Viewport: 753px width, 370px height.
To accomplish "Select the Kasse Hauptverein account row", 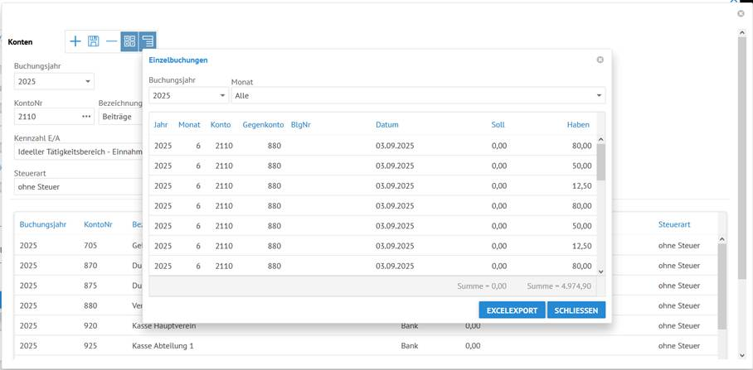I will point(163,326).
